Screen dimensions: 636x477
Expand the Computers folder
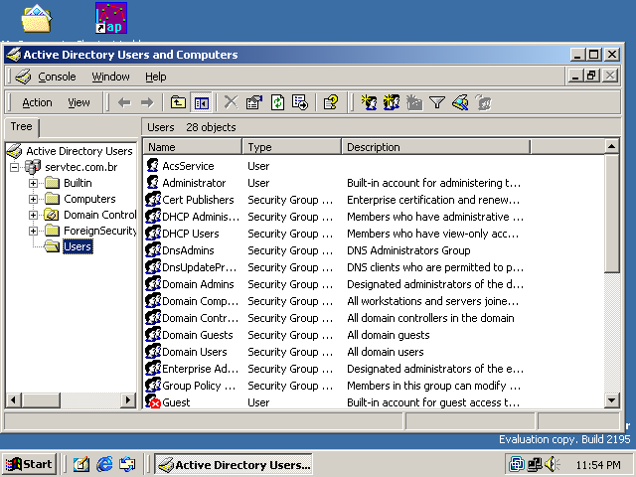point(33,199)
